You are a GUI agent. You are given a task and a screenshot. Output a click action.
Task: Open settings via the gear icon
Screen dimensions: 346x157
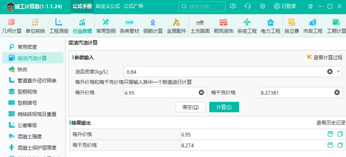point(263,6)
